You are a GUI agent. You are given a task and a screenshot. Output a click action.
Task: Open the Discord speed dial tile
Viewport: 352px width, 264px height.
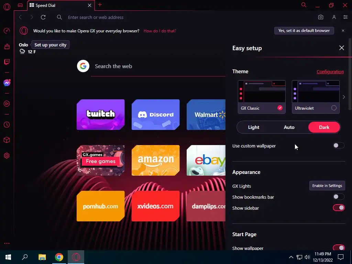156,114
